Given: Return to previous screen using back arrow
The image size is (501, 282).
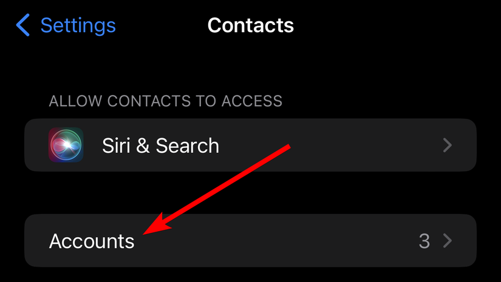Looking at the screenshot, I should tap(23, 25).
